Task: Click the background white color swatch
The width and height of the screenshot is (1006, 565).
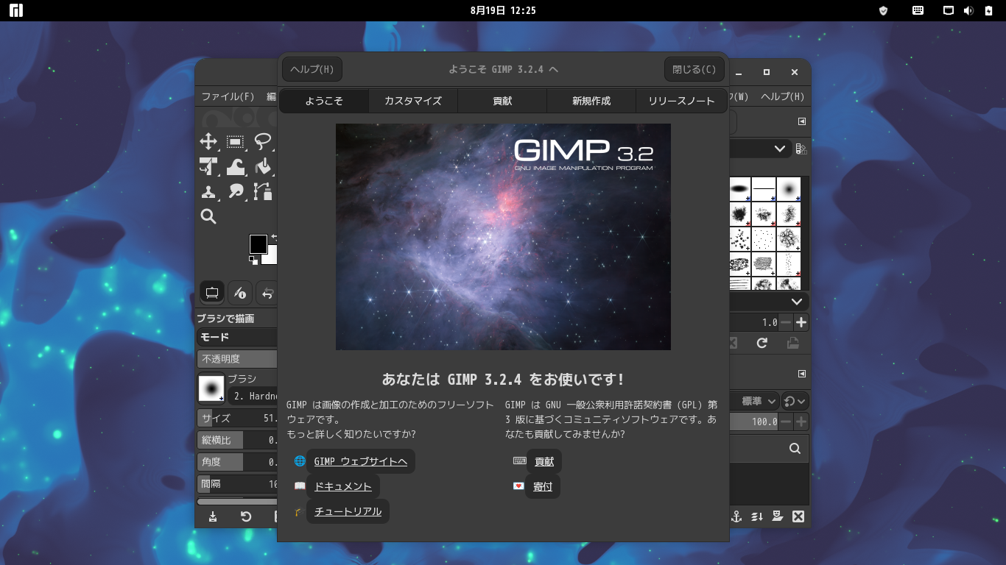Action: tap(272, 256)
